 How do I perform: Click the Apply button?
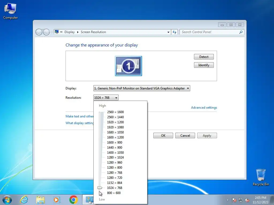click(207, 135)
